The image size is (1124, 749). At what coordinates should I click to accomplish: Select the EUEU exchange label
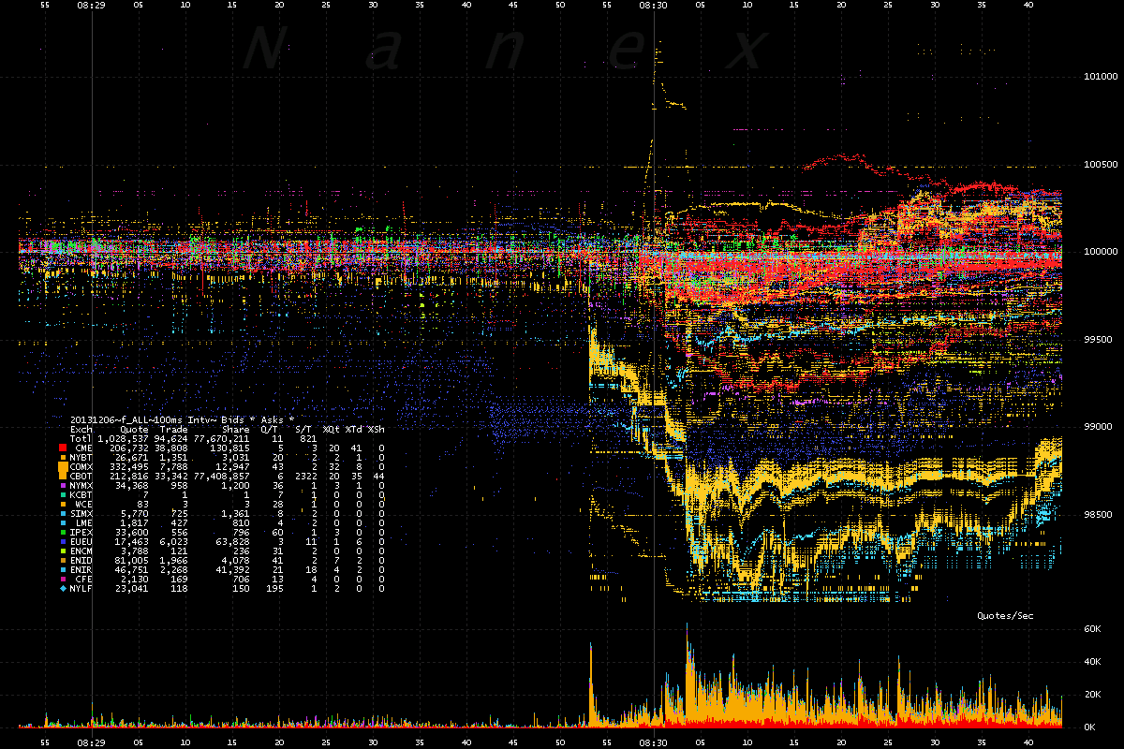81,542
